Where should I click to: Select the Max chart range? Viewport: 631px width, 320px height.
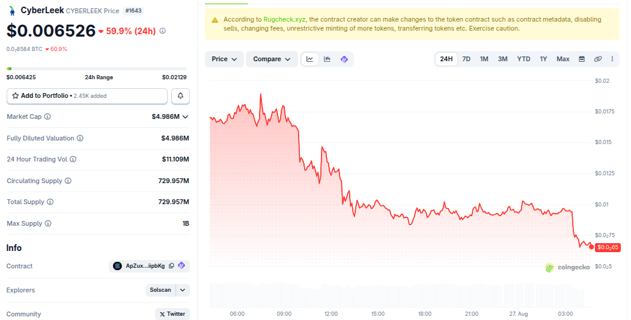pyautogui.click(x=563, y=59)
